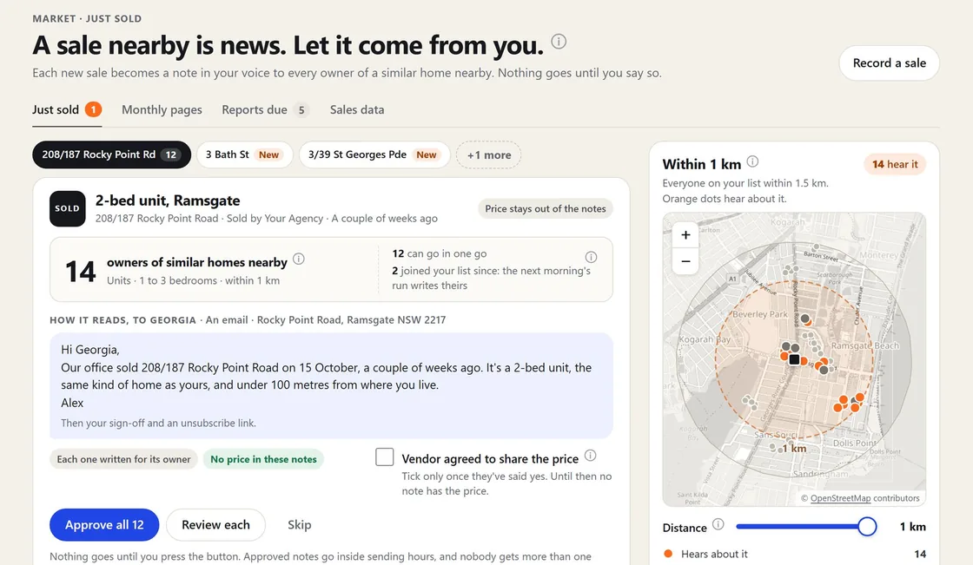The width and height of the screenshot is (973, 565).
Task: Select the 3/39 St Georges Pde sale chip
Action: coord(374,155)
